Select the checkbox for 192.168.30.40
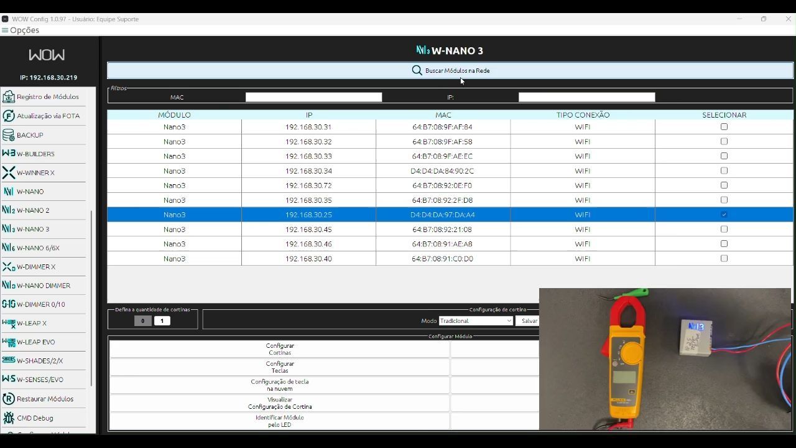This screenshot has height=448, width=796. click(724, 259)
